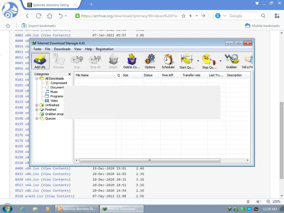Screen dimensions: 284x213
Task: Go to browser home page
Action: (50, 16)
